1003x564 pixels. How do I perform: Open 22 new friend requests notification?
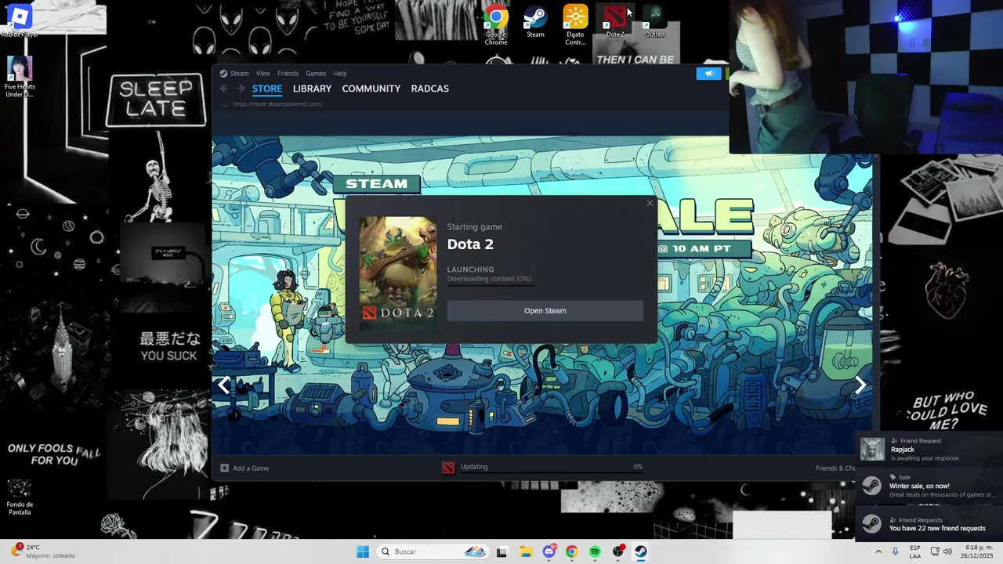pyautogui.click(x=929, y=524)
